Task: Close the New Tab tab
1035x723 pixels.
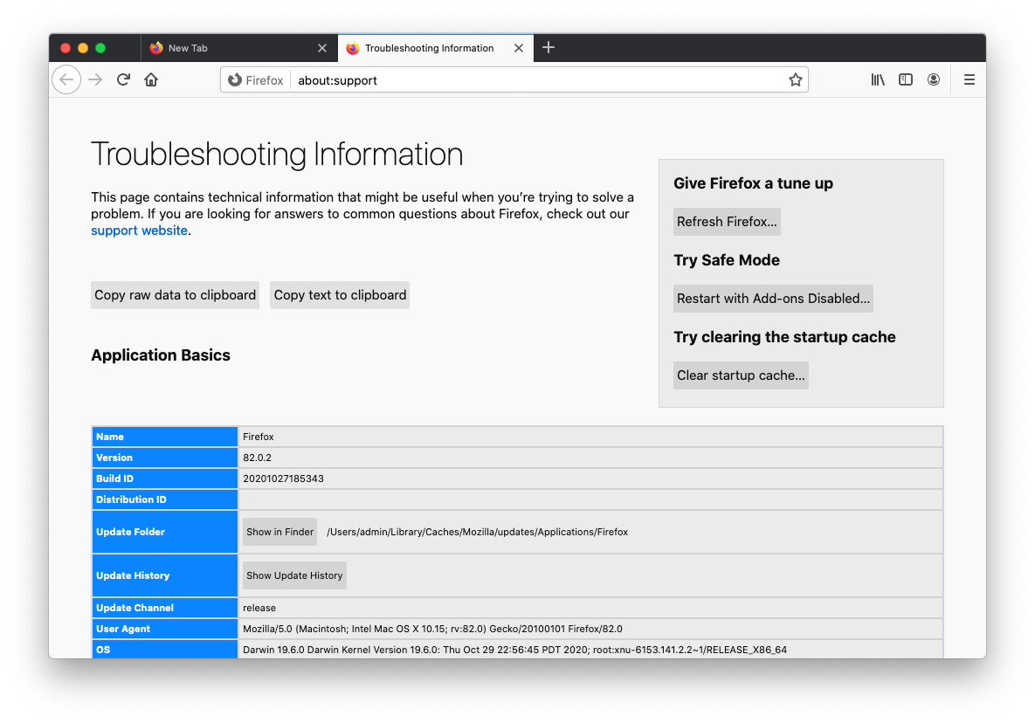Action: pyautogui.click(x=322, y=48)
